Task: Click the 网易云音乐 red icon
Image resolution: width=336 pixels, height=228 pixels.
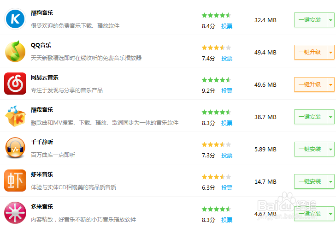Action: point(15,84)
